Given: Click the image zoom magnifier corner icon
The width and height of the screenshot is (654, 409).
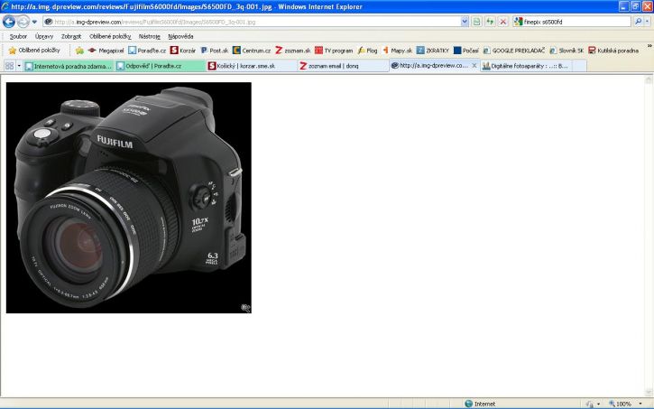Looking at the screenshot, I should (x=245, y=308).
